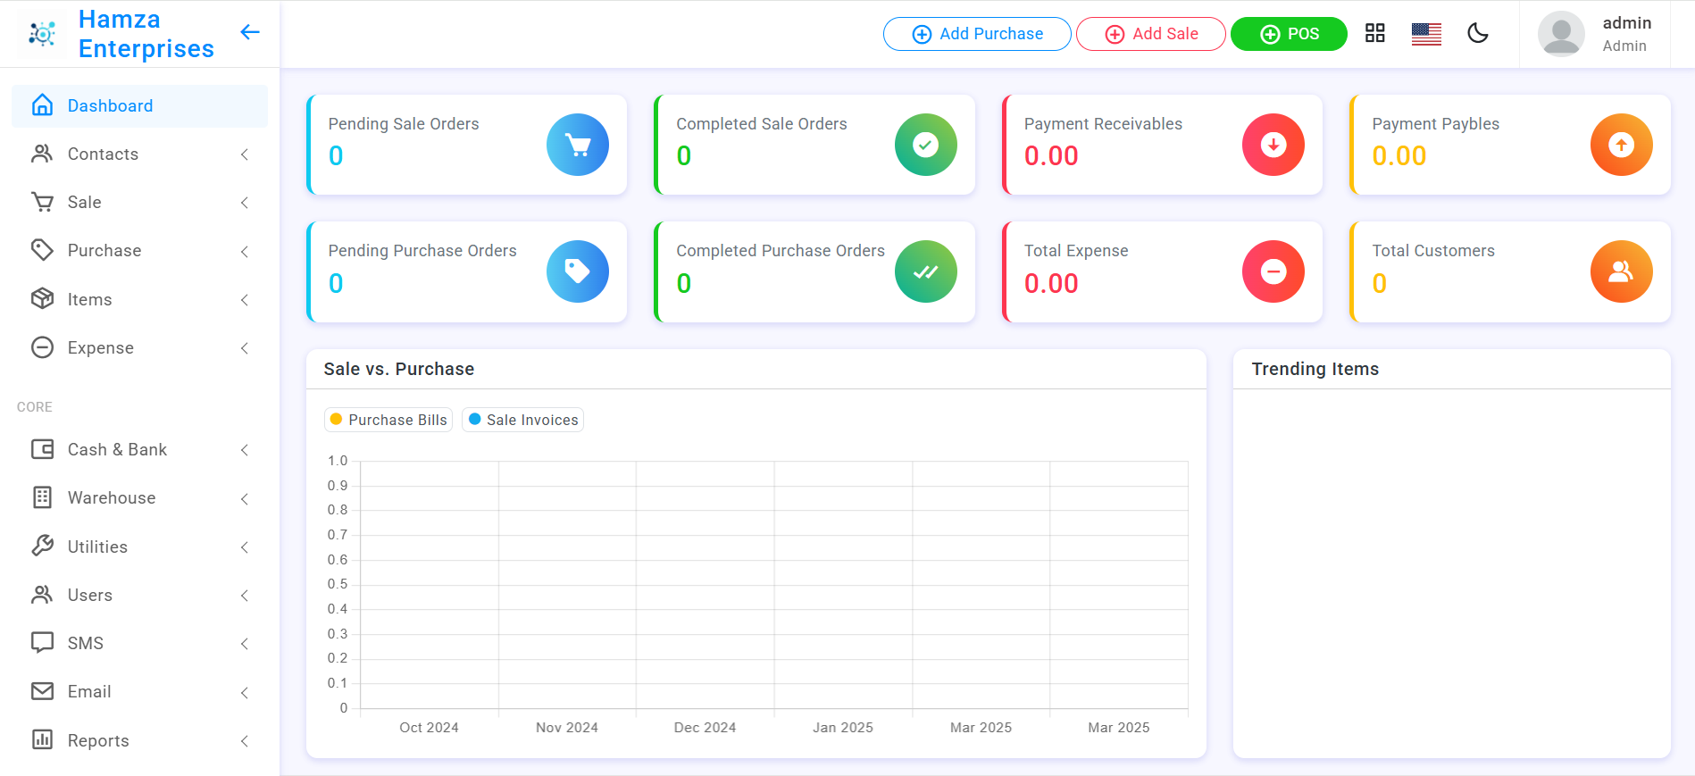Click the Sale cart icon in sidebar

[42, 202]
